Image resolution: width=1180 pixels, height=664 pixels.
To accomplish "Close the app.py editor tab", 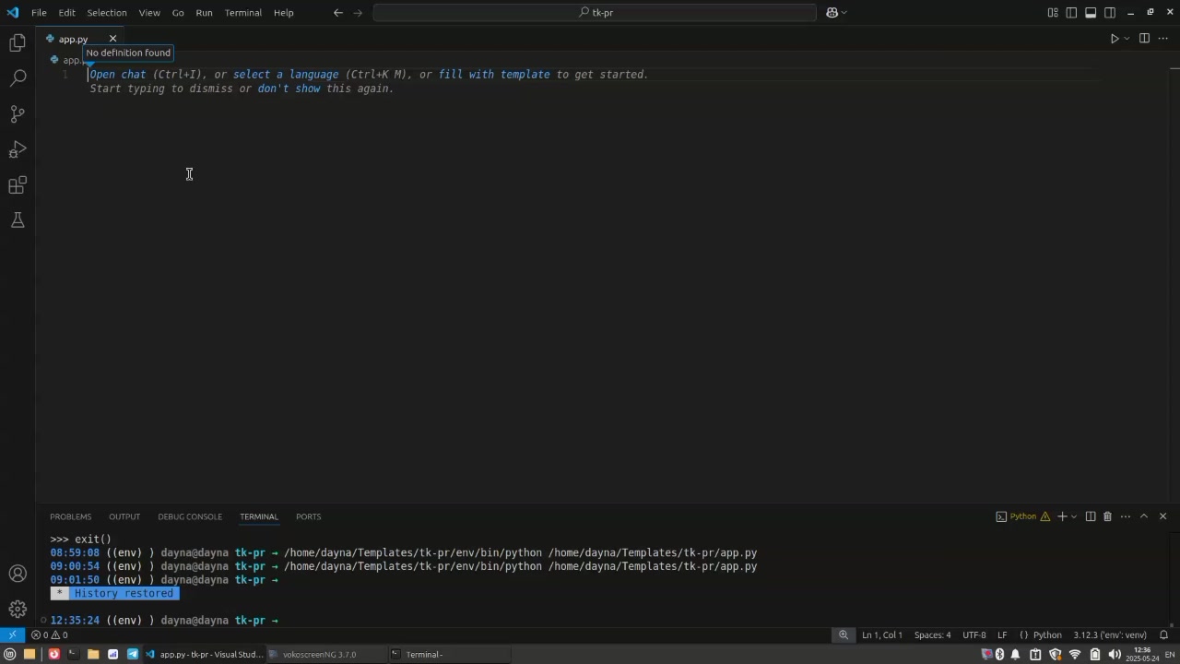I will click(113, 39).
